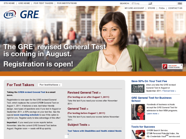
Task: Expand the ETS.org search scope dropdown
Action: click(141, 3)
